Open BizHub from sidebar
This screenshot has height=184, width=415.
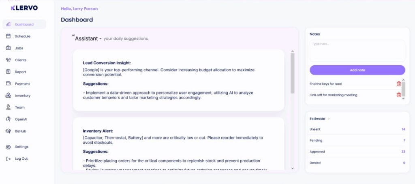coord(21,131)
